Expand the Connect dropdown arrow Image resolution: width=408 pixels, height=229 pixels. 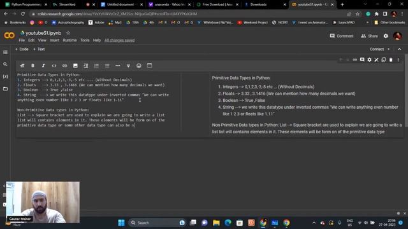(388, 49)
